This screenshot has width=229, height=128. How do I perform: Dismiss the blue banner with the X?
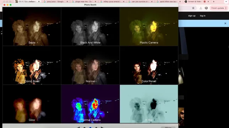pyautogui.click(x=225, y=23)
